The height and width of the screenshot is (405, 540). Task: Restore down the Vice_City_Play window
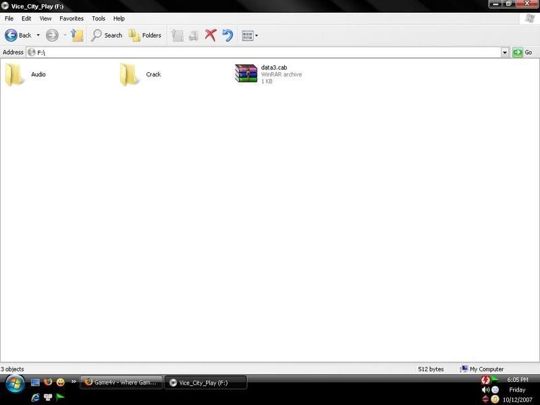click(x=509, y=4)
